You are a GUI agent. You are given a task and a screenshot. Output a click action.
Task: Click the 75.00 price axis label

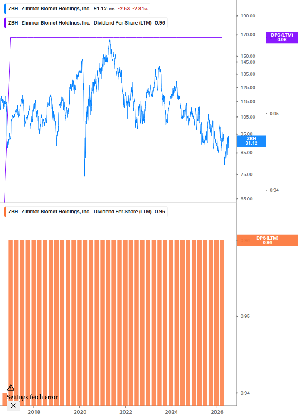(x=246, y=174)
